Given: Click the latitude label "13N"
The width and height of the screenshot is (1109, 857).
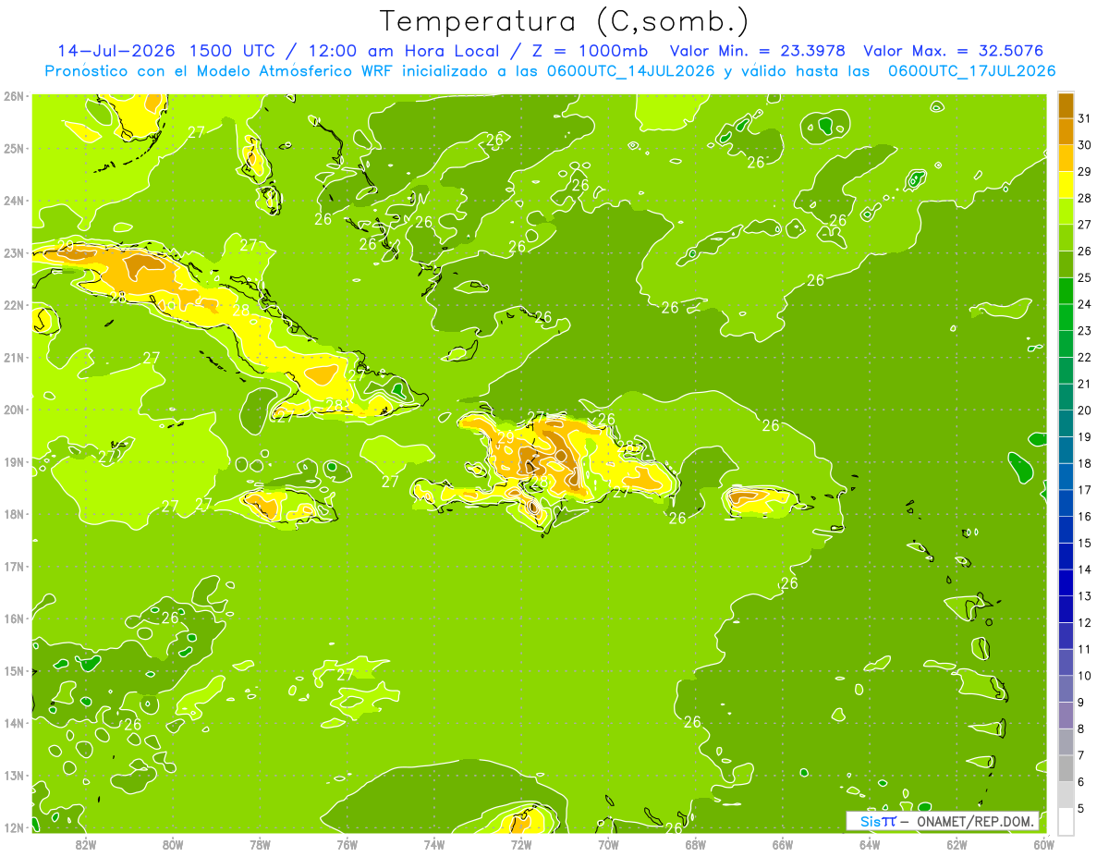Looking at the screenshot, I should [x=14, y=775].
